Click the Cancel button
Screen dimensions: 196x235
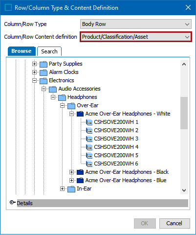tap(174, 223)
